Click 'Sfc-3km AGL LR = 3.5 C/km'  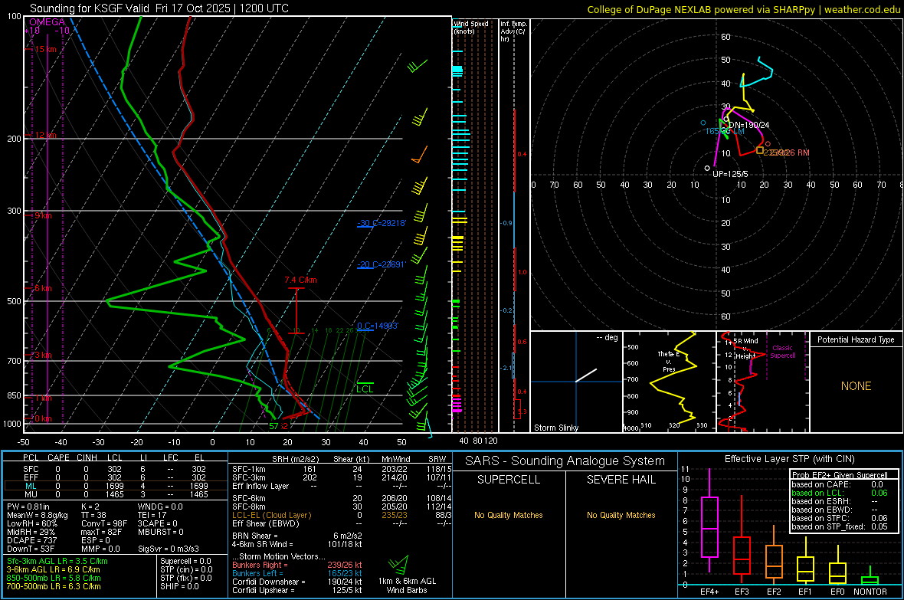(x=57, y=561)
